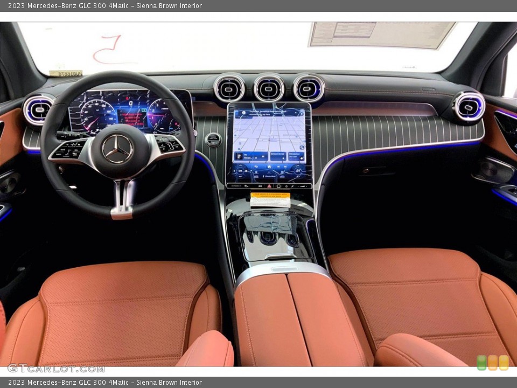Click the driver-side round air vent
This screenshot has width=517, height=388.
point(38,110)
